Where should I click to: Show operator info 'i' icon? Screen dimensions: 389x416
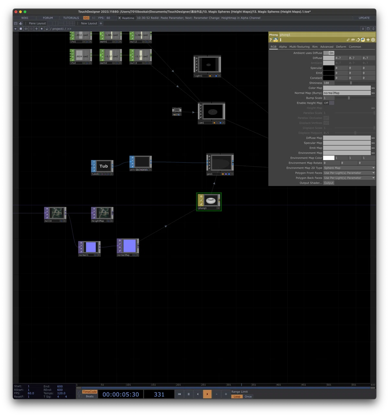click(x=280, y=40)
